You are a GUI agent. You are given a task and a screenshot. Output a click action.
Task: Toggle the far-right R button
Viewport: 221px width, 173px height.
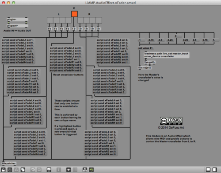point(99,20)
